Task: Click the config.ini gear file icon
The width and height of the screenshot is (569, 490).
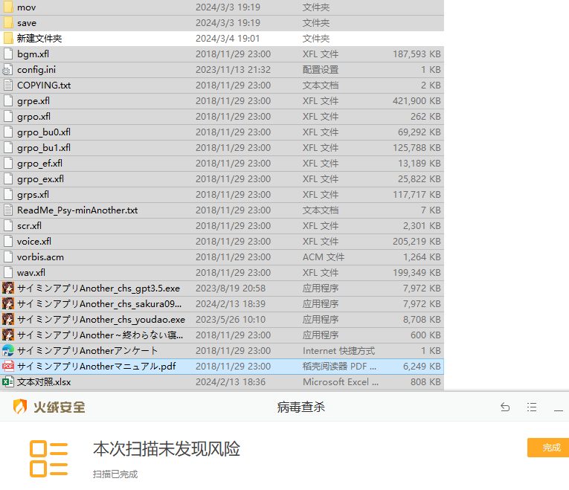Action: click(8, 69)
